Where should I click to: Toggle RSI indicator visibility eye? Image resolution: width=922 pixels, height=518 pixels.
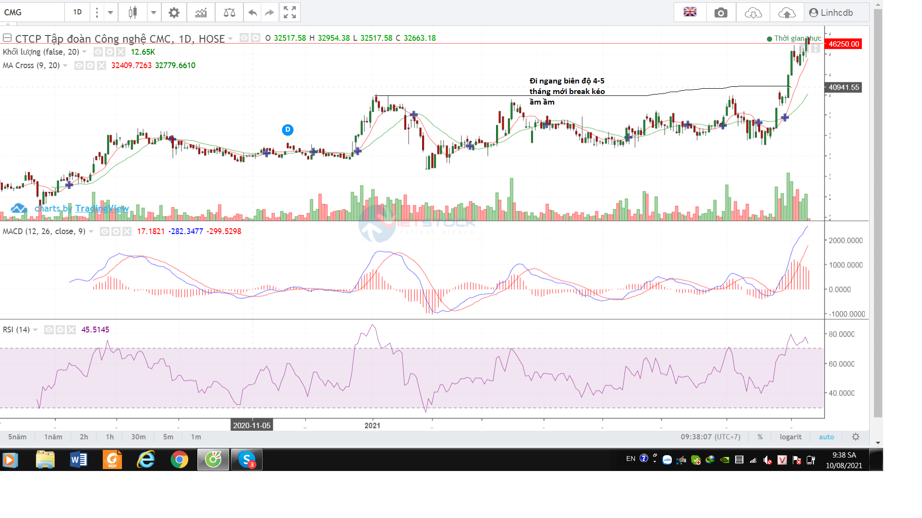pyautogui.click(x=49, y=330)
